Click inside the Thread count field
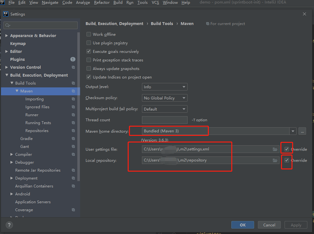 point(164,120)
